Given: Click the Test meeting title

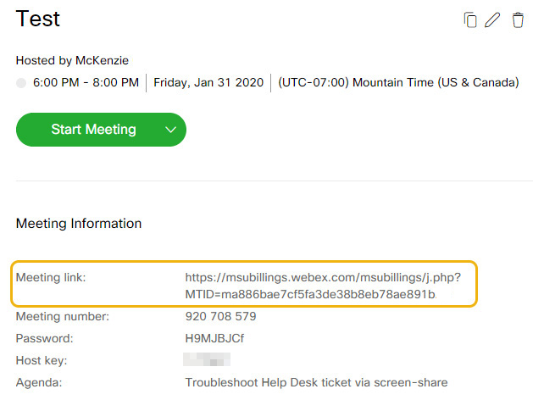Looking at the screenshot, I should [38, 19].
